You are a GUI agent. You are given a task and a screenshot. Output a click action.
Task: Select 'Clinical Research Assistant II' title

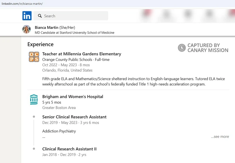click(x=69, y=149)
